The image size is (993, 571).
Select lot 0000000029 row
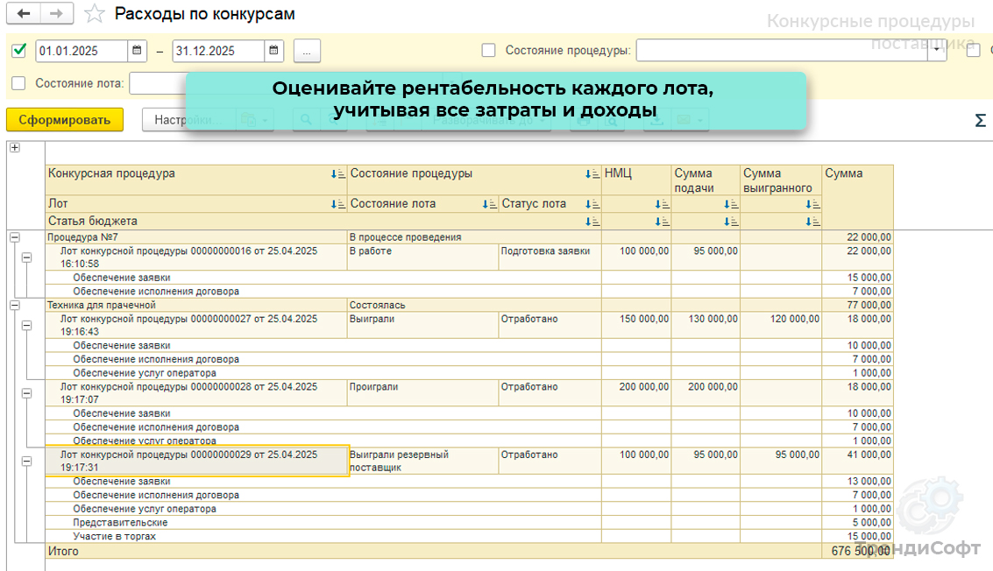click(469, 461)
